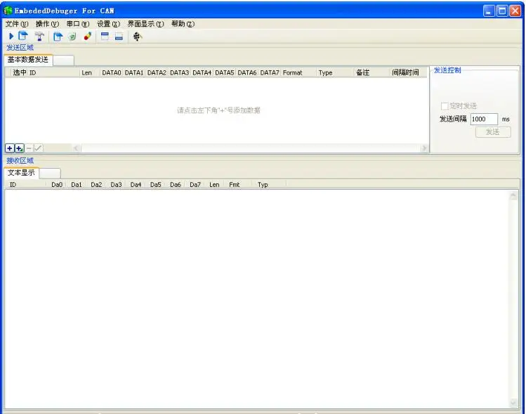Click the minus remove-row button

coord(29,148)
